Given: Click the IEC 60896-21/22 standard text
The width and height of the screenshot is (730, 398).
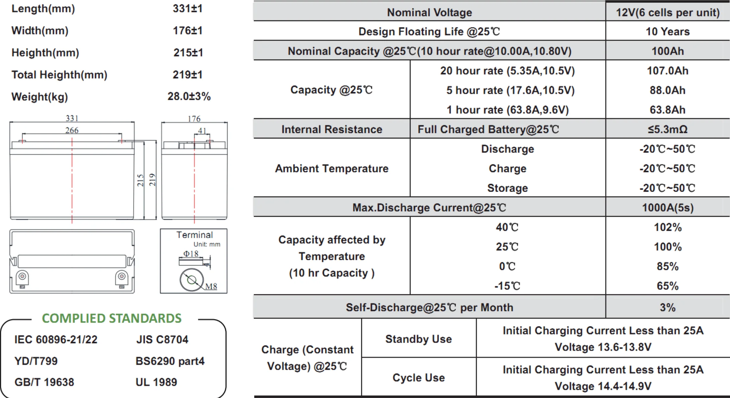Looking at the screenshot, I should (56, 339).
